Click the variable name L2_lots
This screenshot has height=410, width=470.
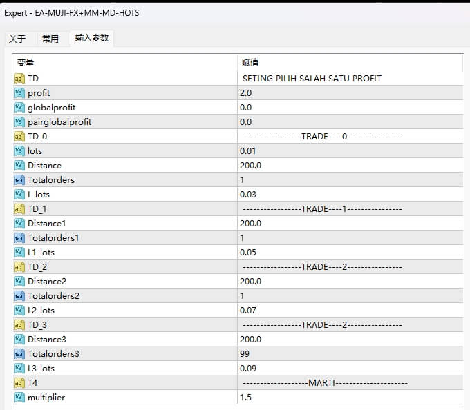point(41,311)
